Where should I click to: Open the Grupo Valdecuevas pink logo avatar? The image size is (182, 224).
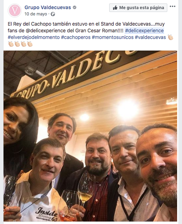[15, 11]
